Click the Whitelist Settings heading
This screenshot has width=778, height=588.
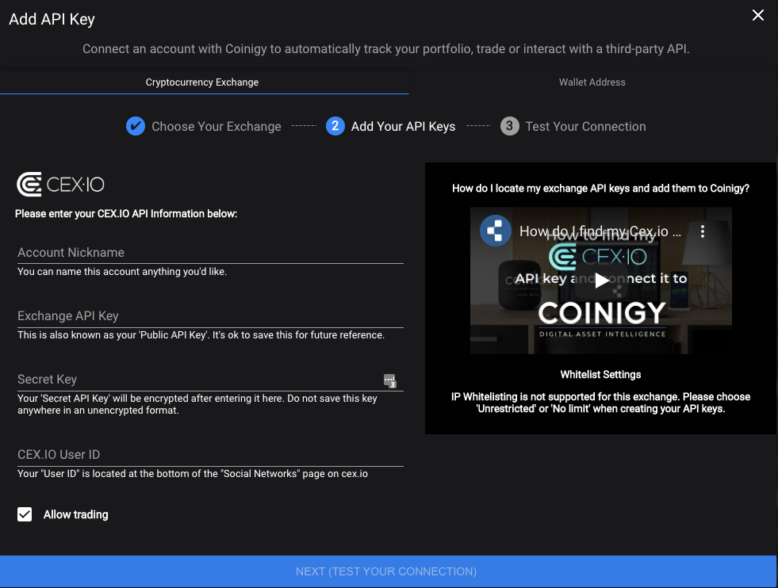click(600, 374)
